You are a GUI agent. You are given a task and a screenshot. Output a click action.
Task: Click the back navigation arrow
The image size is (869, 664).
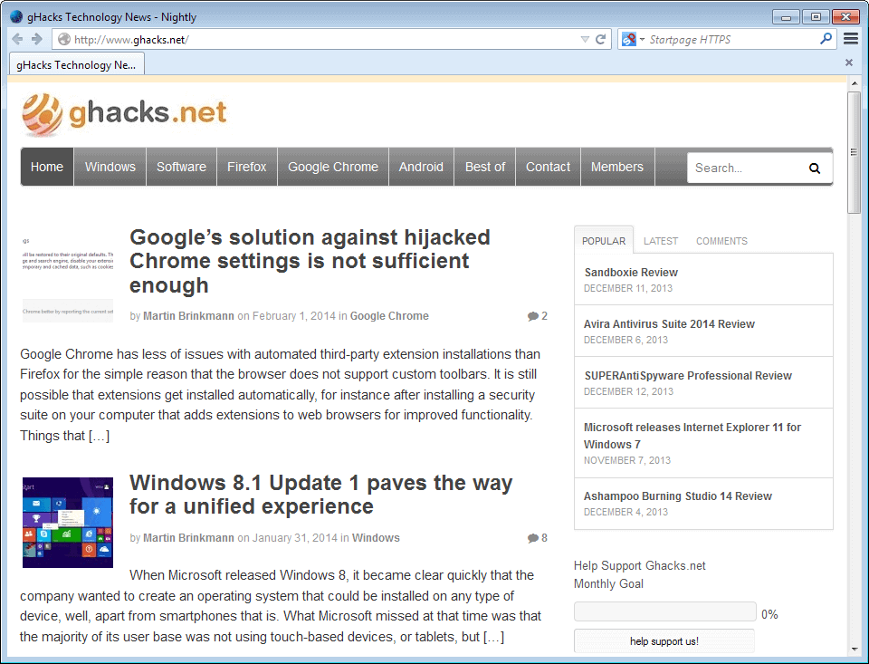point(16,39)
